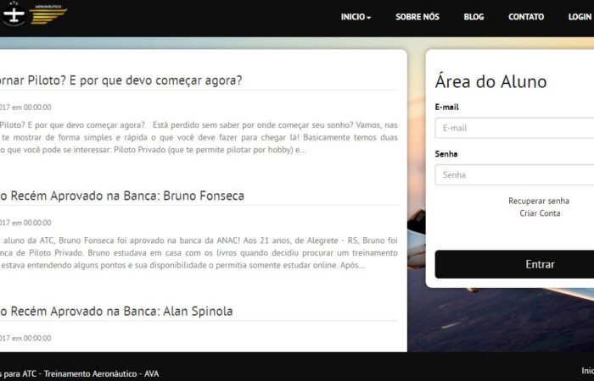Click the Área do Aluno heading
Viewport: 594px width, 381px height.
coord(490,82)
